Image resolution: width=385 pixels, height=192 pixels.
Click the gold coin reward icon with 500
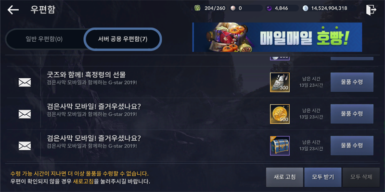[280, 114]
